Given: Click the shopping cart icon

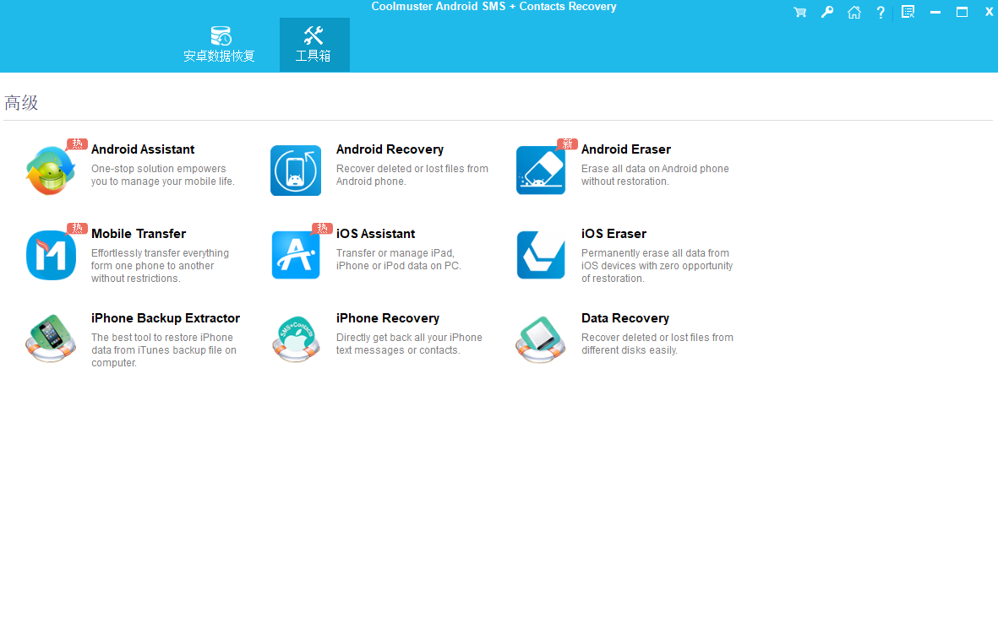Looking at the screenshot, I should 800,12.
